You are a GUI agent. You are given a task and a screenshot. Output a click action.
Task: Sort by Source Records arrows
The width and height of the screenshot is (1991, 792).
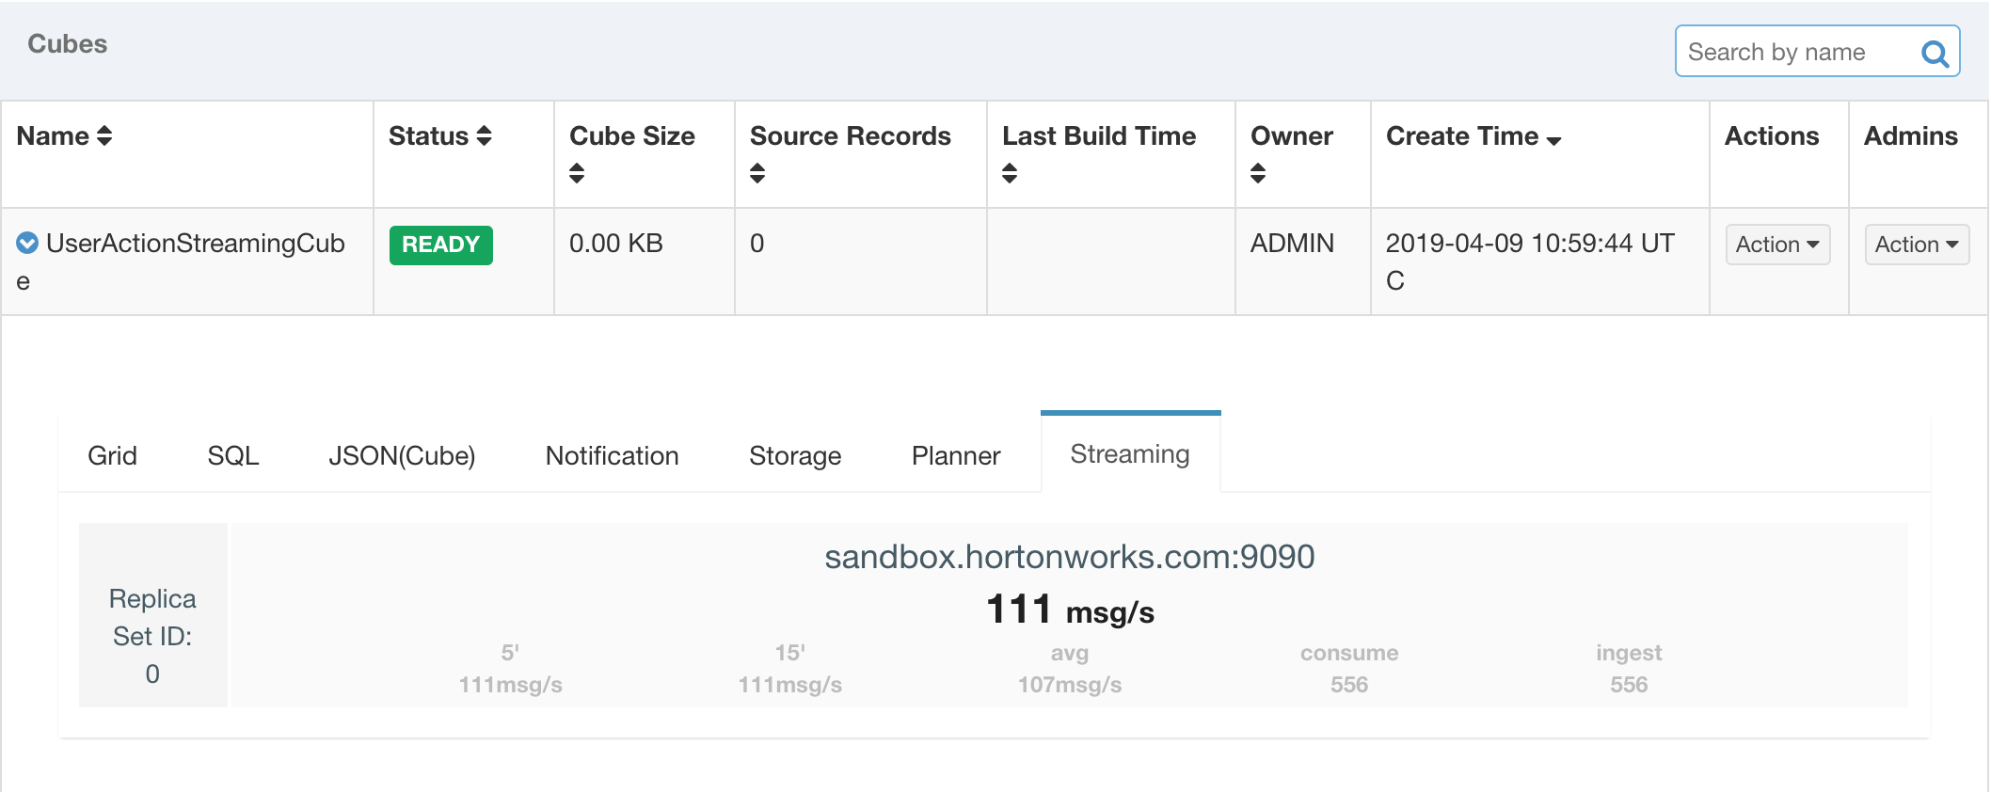point(757,173)
